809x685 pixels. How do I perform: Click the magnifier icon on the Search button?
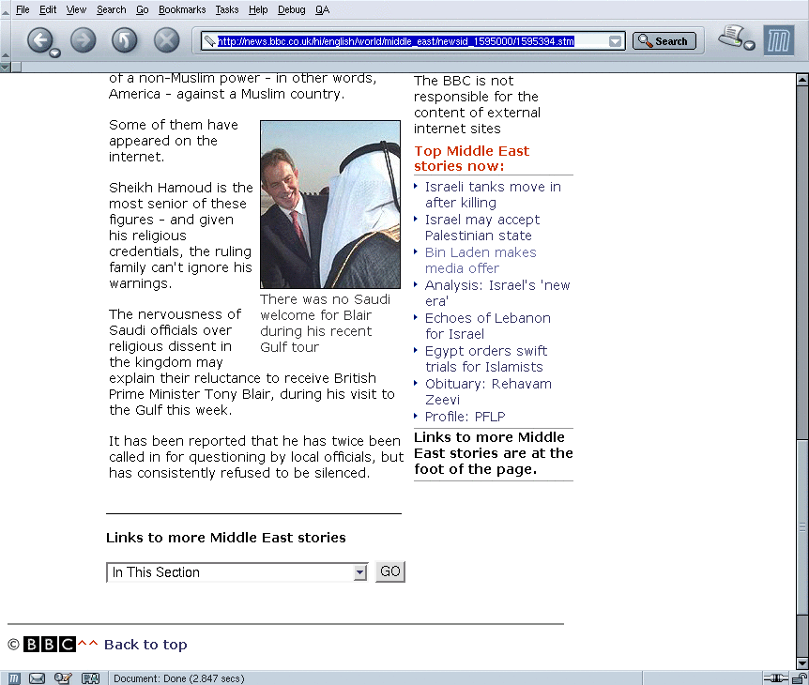645,40
